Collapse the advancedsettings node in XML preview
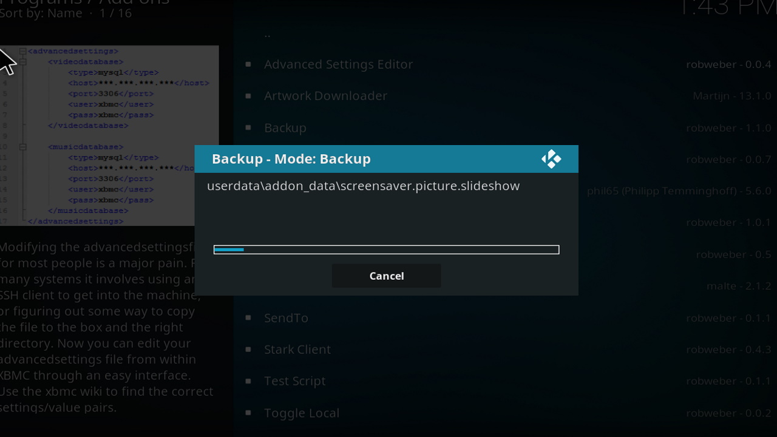777x437 pixels. tap(22, 51)
